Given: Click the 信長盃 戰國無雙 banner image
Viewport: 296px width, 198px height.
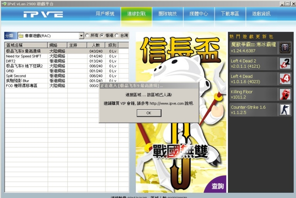Looking at the screenshot, I should tap(181, 112).
